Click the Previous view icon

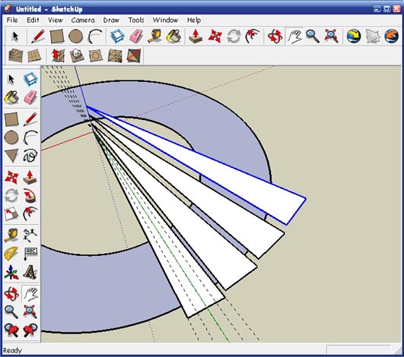11,330
